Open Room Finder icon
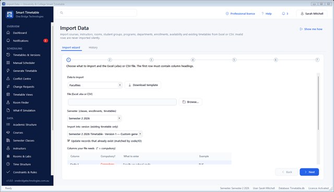 pos(8,102)
